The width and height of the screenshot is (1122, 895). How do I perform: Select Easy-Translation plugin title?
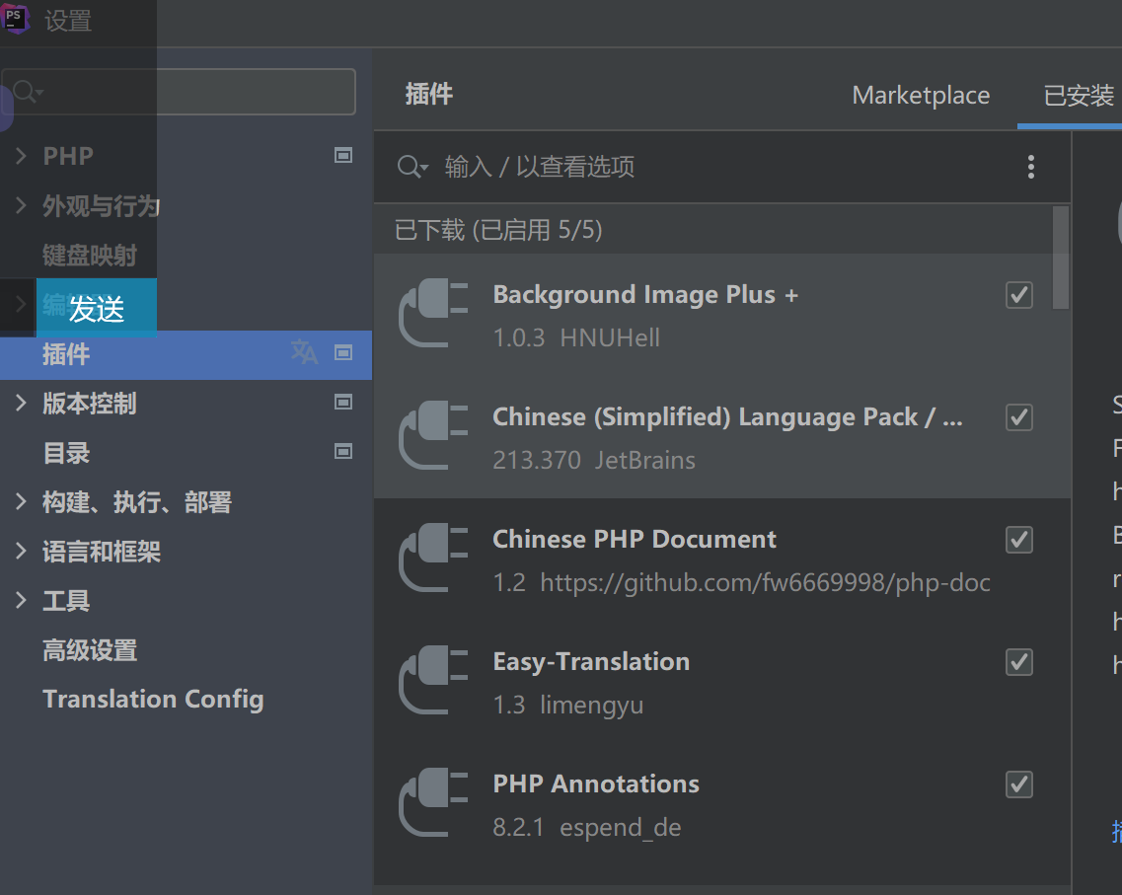coord(591,662)
